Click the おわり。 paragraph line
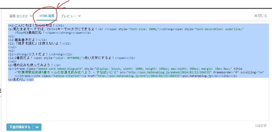This screenshot has height=132, width=272. [21, 80]
